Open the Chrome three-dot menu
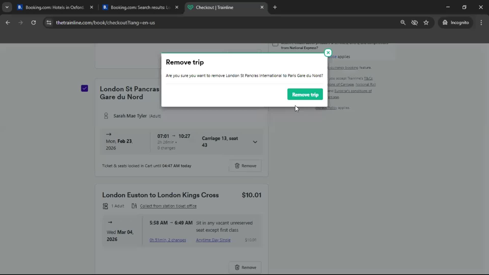 click(x=481, y=22)
